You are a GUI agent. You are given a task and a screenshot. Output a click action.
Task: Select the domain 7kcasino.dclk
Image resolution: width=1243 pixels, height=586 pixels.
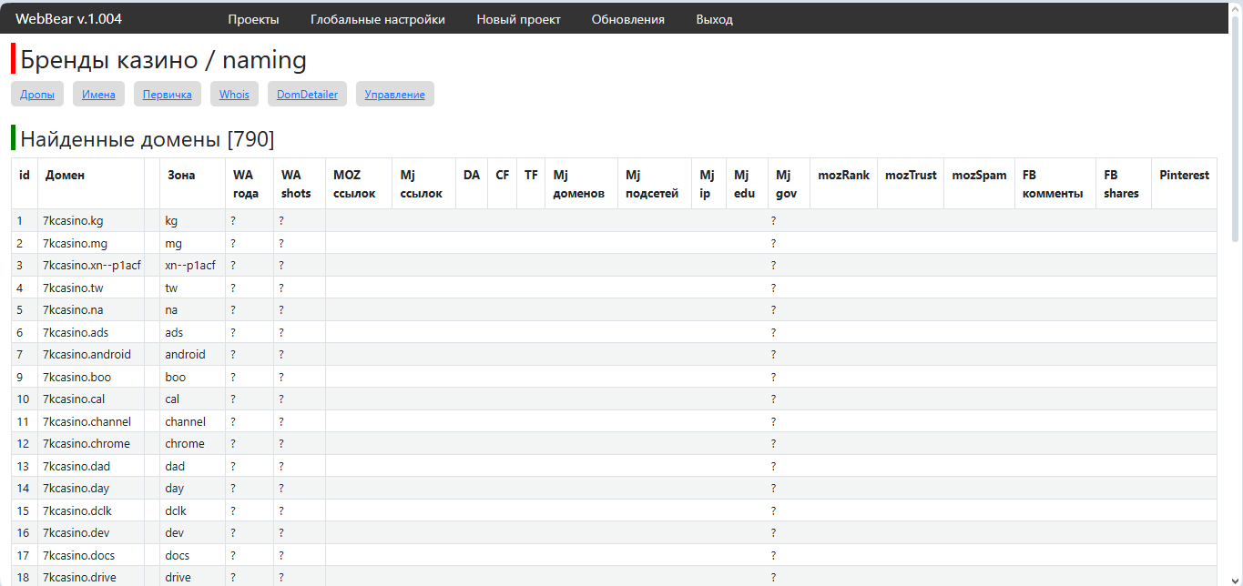(x=77, y=510)
